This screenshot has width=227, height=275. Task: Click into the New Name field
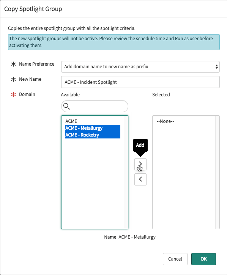click(140, 82)
